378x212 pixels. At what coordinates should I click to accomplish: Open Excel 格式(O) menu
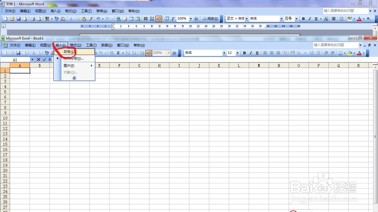[x=76, y=45]
